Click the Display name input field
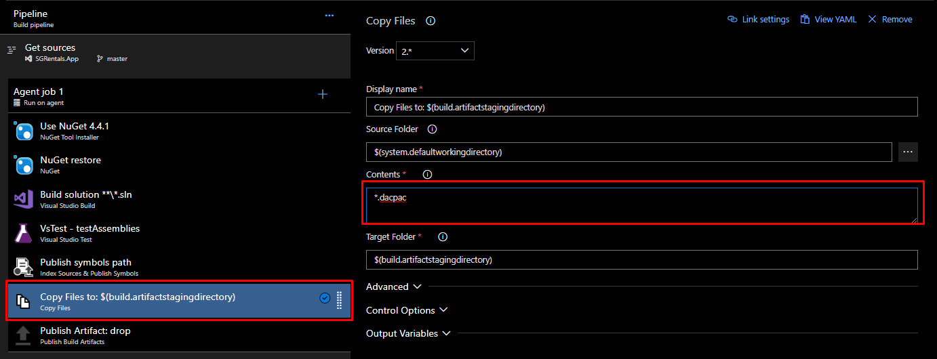This screenshot has height=359, width=937. [x=641, y=107]
